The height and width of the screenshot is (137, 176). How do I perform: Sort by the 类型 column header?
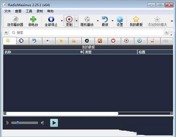[111, 52]
